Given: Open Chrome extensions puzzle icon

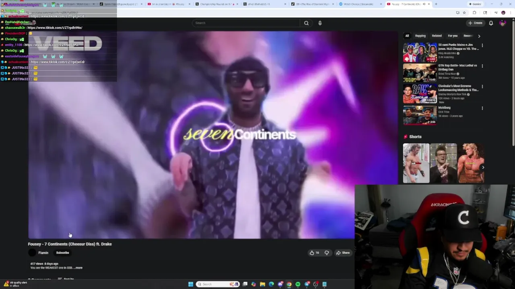Looking at the screenshot, I should click(x=474, y=12).
